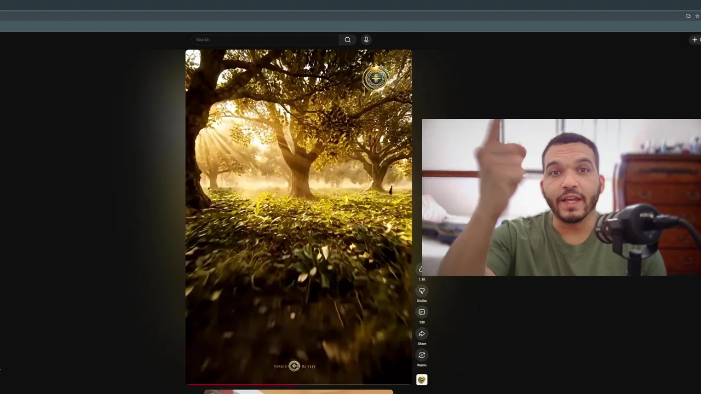Viewport: 701px width, 394px height.
Task: Seek using the red Short progress bar
Action: coord(298,385)
